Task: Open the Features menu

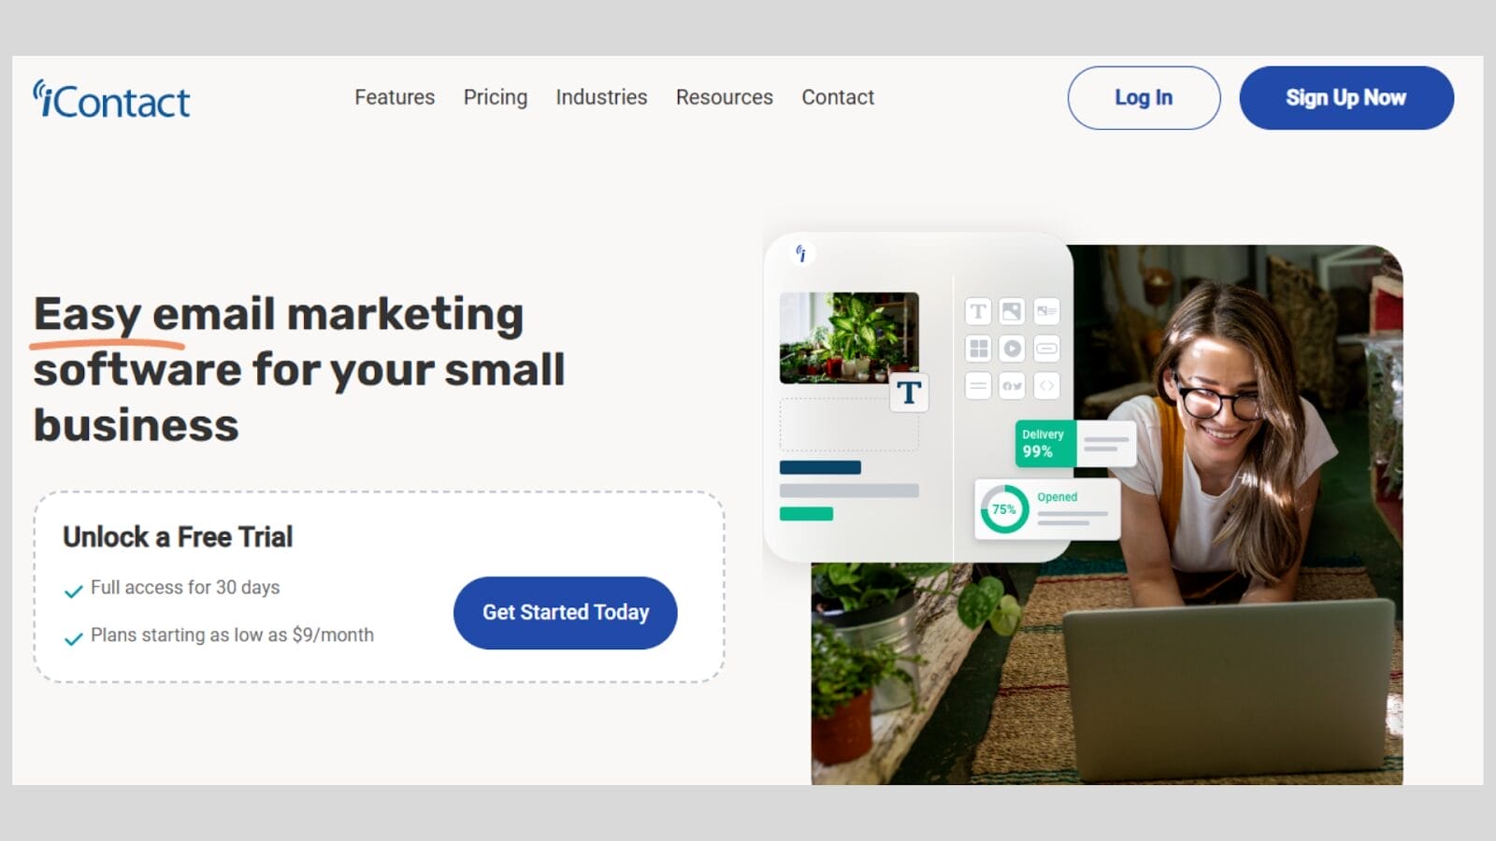Action: tap(395, 97)
